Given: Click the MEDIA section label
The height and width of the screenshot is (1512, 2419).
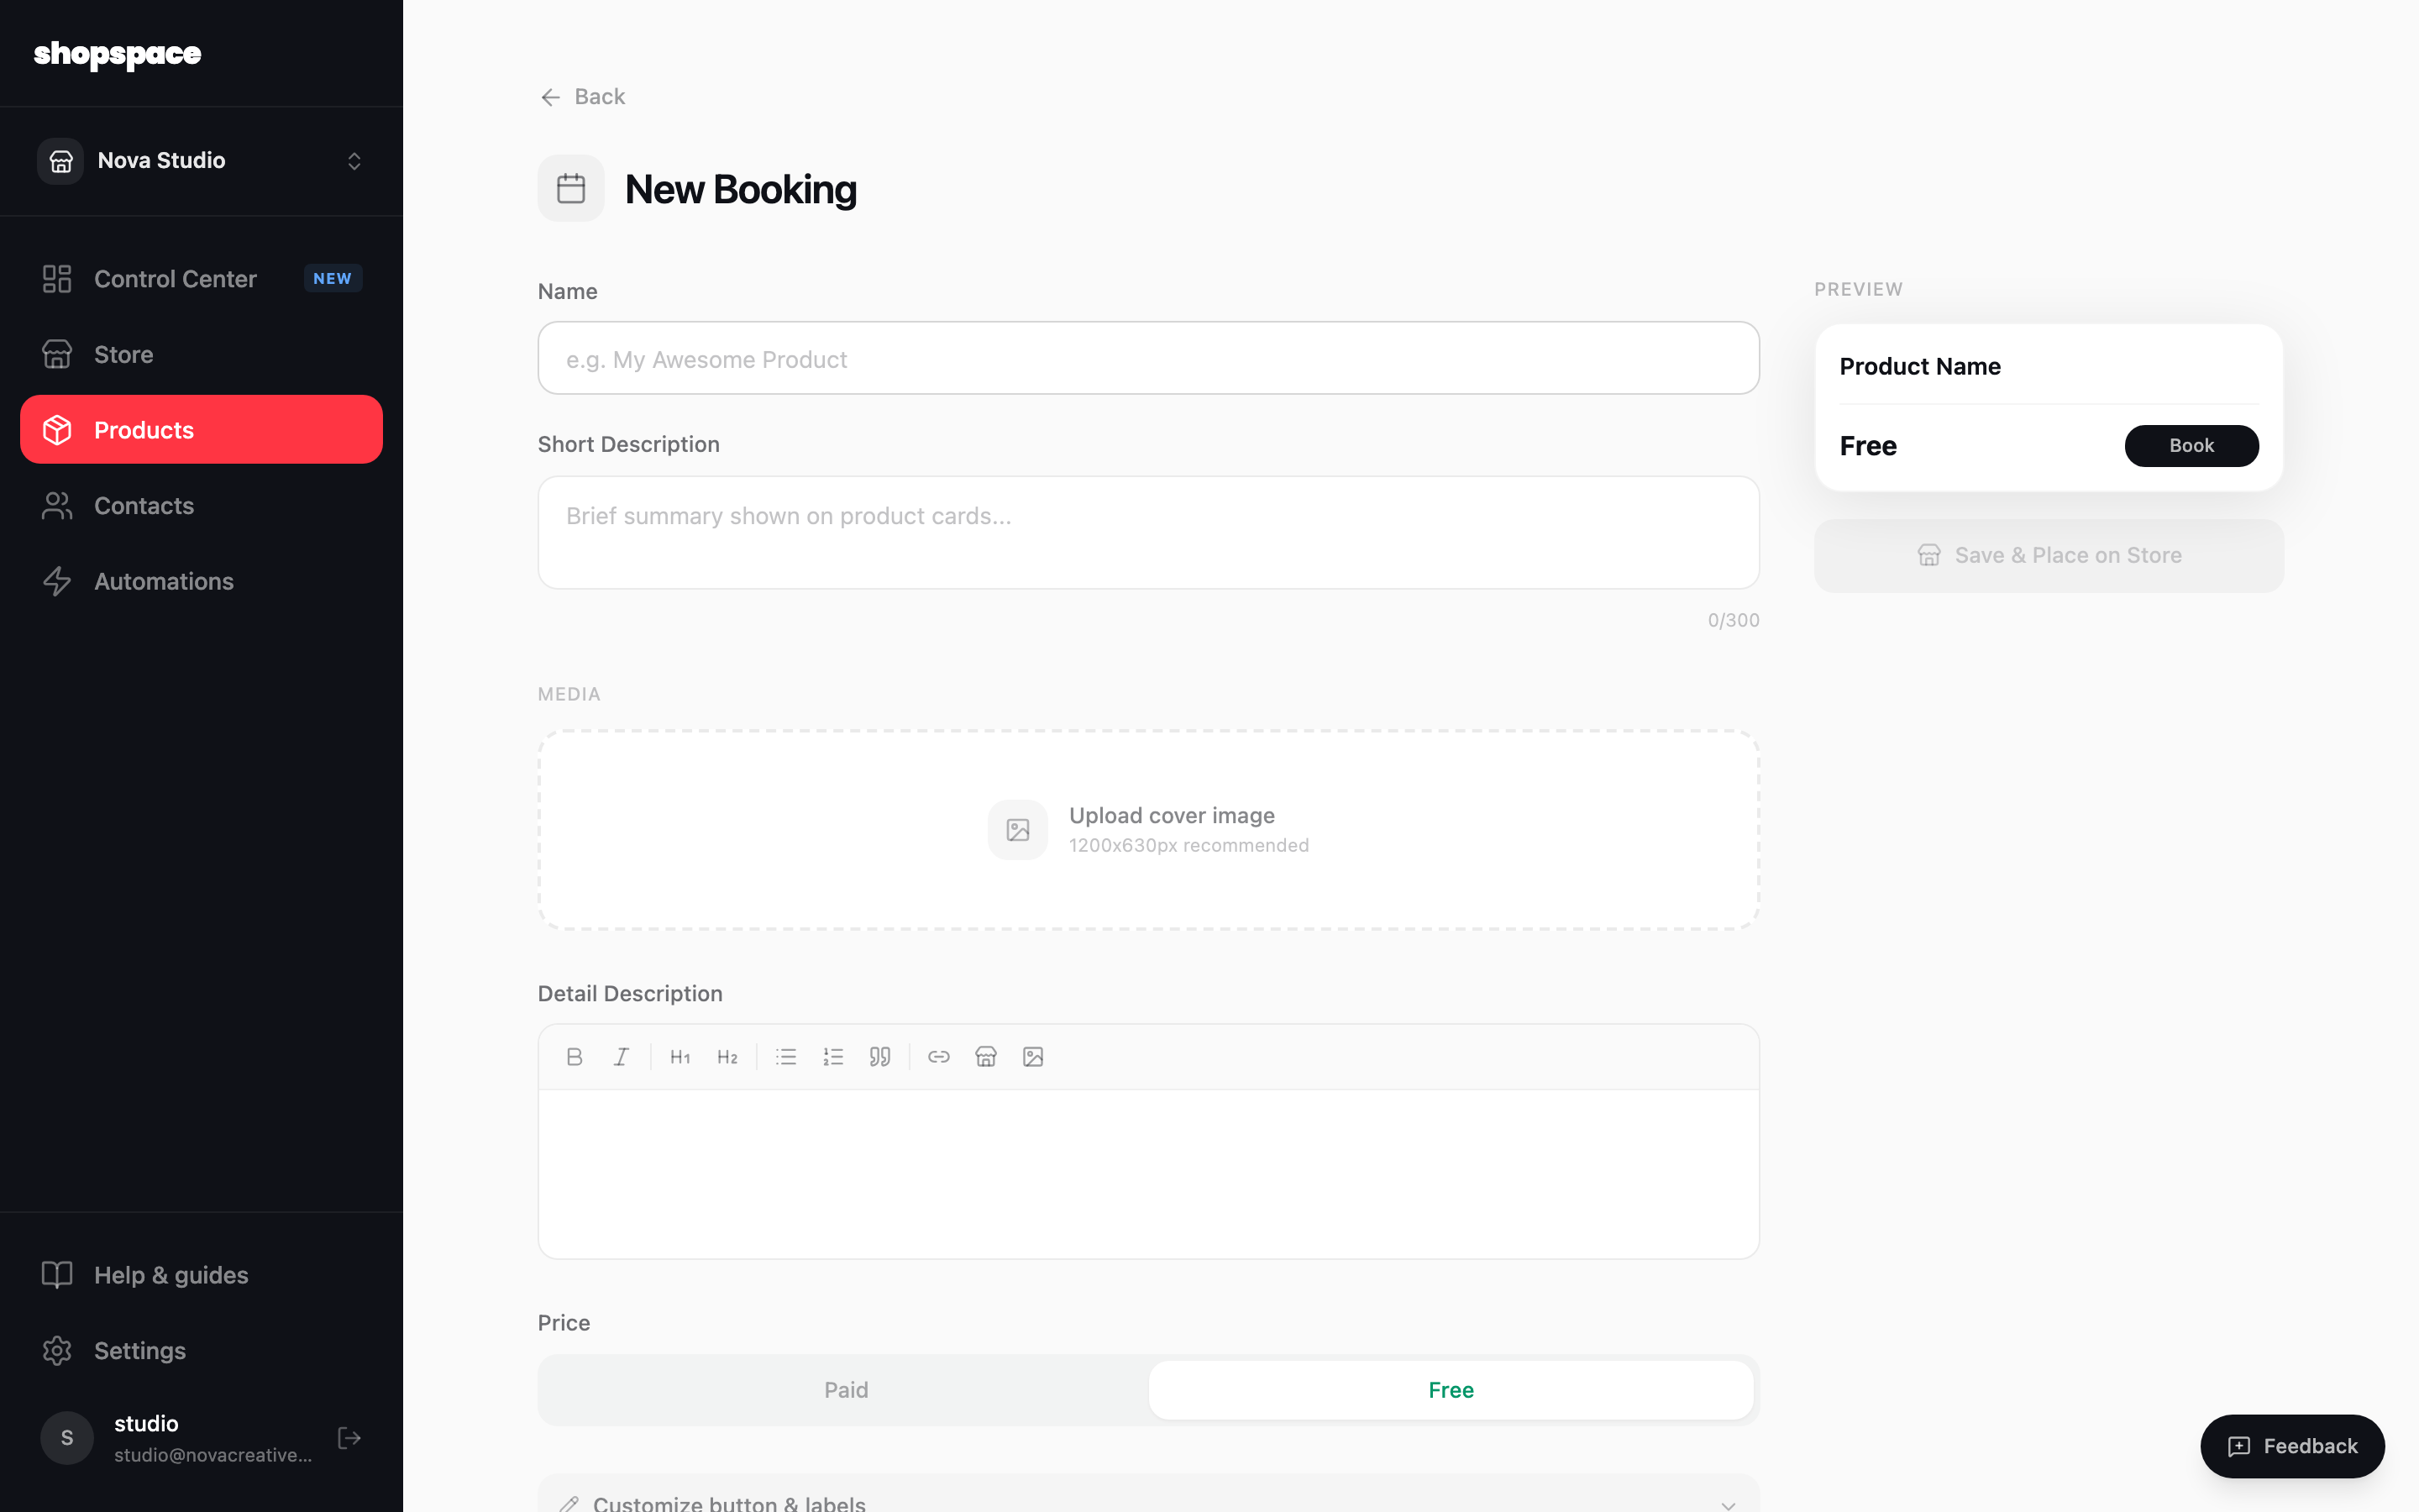Looking at the screenshot, I should click(x=569, y=694).
